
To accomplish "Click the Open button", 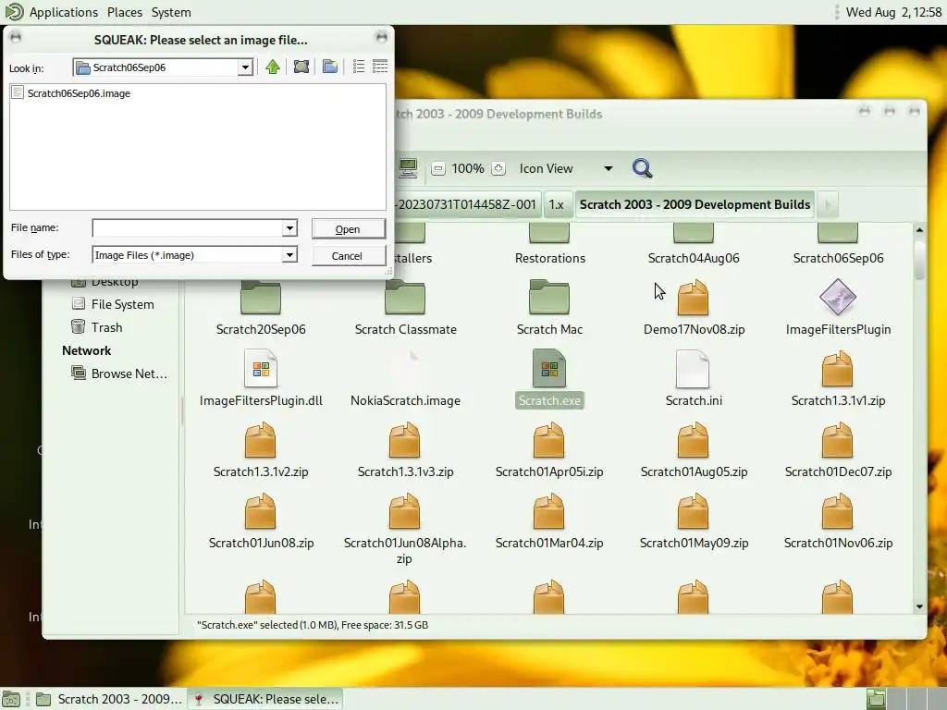I will click(348, 229).
